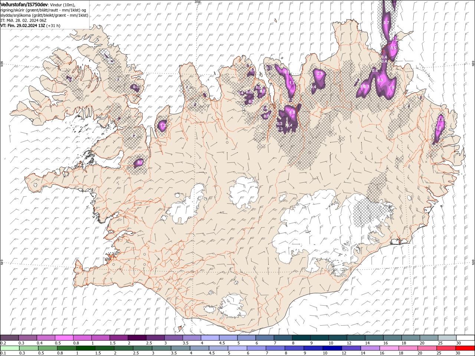Click the 'IT: Mið. 28. 02. 2024 06Z' line
This screenshot has width=475, height=356.
pos(23,20)
